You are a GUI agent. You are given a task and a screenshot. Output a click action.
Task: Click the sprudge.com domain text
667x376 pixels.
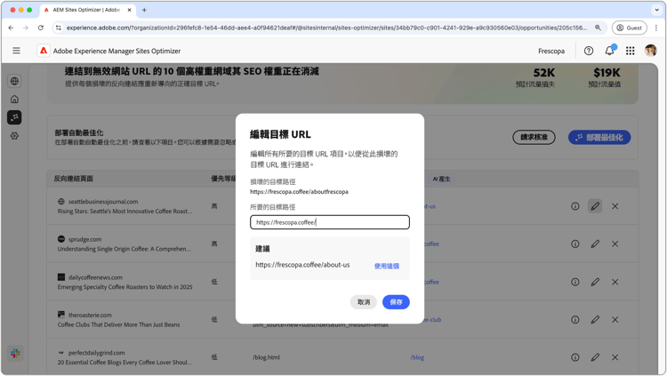[84, 239]
